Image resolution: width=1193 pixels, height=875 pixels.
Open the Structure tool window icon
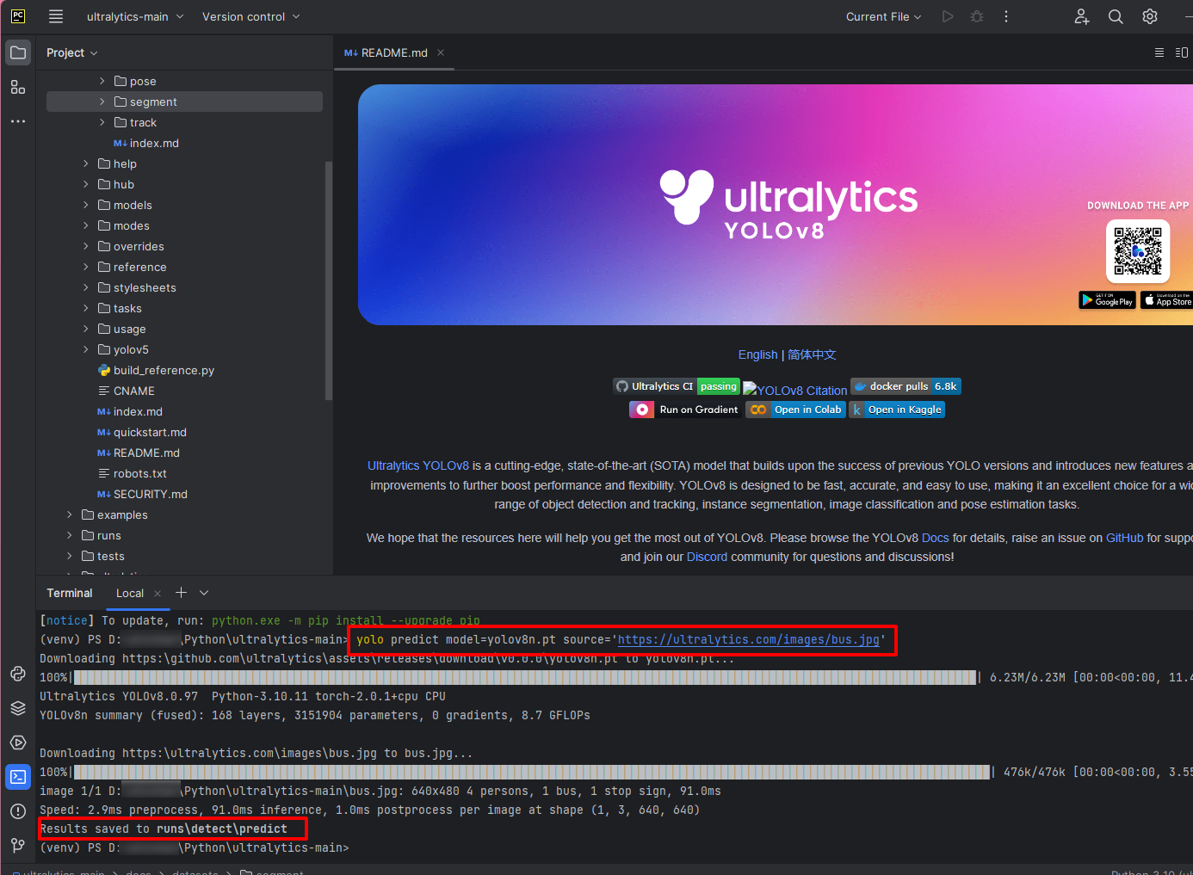tap(18, 87)
